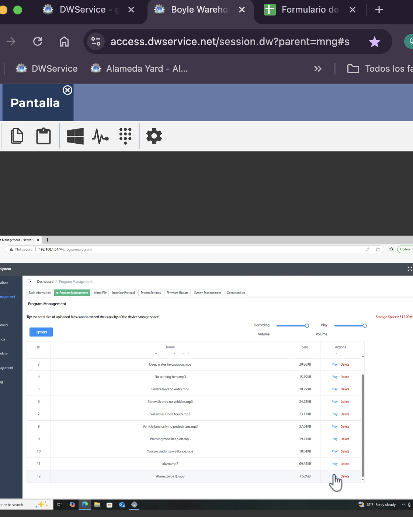Image resolution: width=413 pixels, height=517 pixels.
Task: Click the blue Upload button
Action: coord(41,332)
